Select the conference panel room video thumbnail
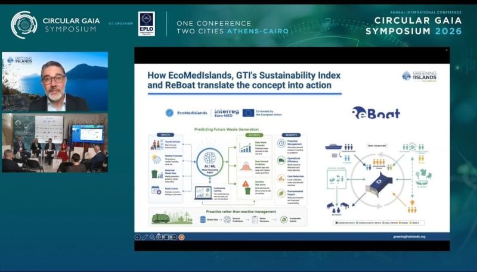The image size is (477, 272). (x=55, y=143)
